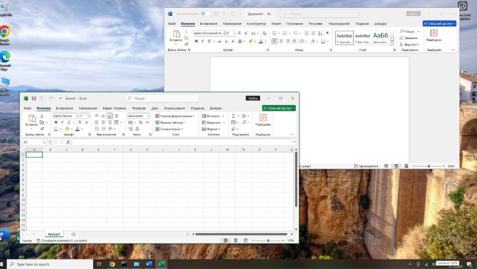Expand the Excel formula bar chevron
The height and width of the screenshot is (269, 477).
[294, 142]
